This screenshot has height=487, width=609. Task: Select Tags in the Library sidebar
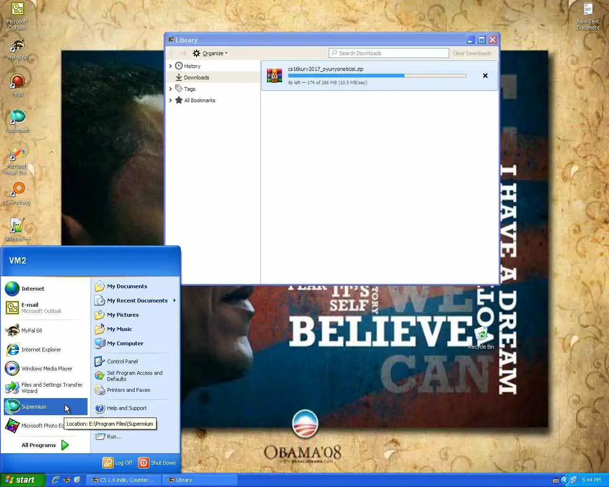coord(189,89)
